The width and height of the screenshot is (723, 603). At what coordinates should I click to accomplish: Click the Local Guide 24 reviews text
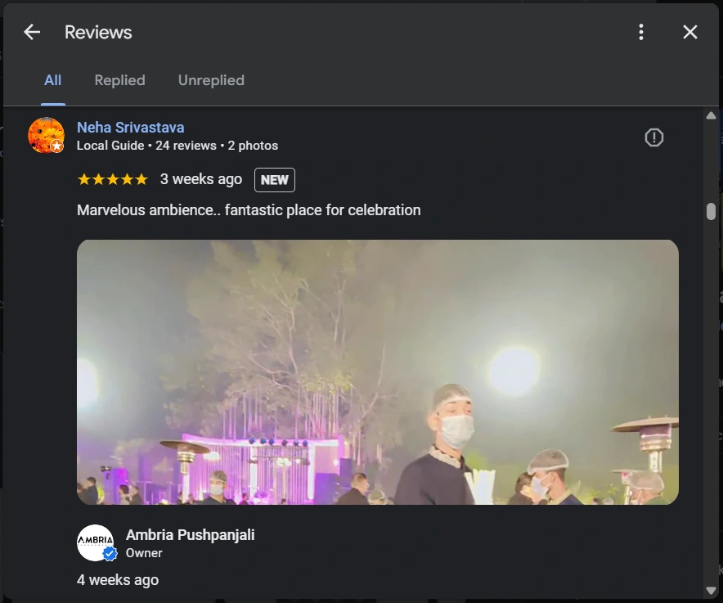177,146
